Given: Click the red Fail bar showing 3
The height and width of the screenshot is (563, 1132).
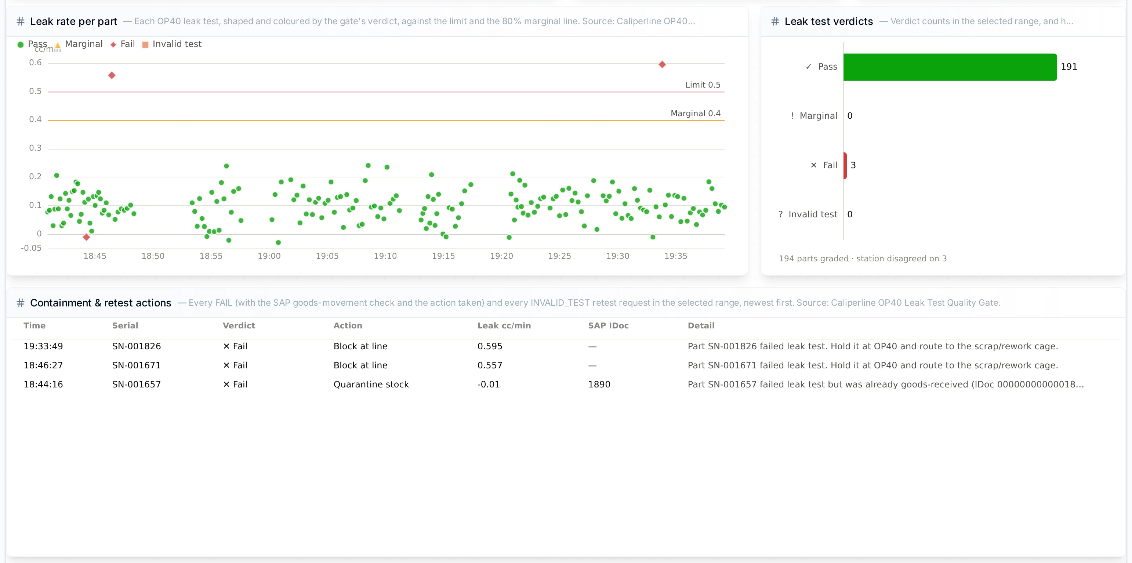Looking at the screenshot, I should (x=845, y=165).
